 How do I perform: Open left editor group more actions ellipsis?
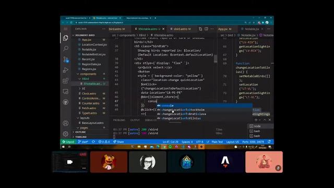pyautogui.click(x=212, y=29)
